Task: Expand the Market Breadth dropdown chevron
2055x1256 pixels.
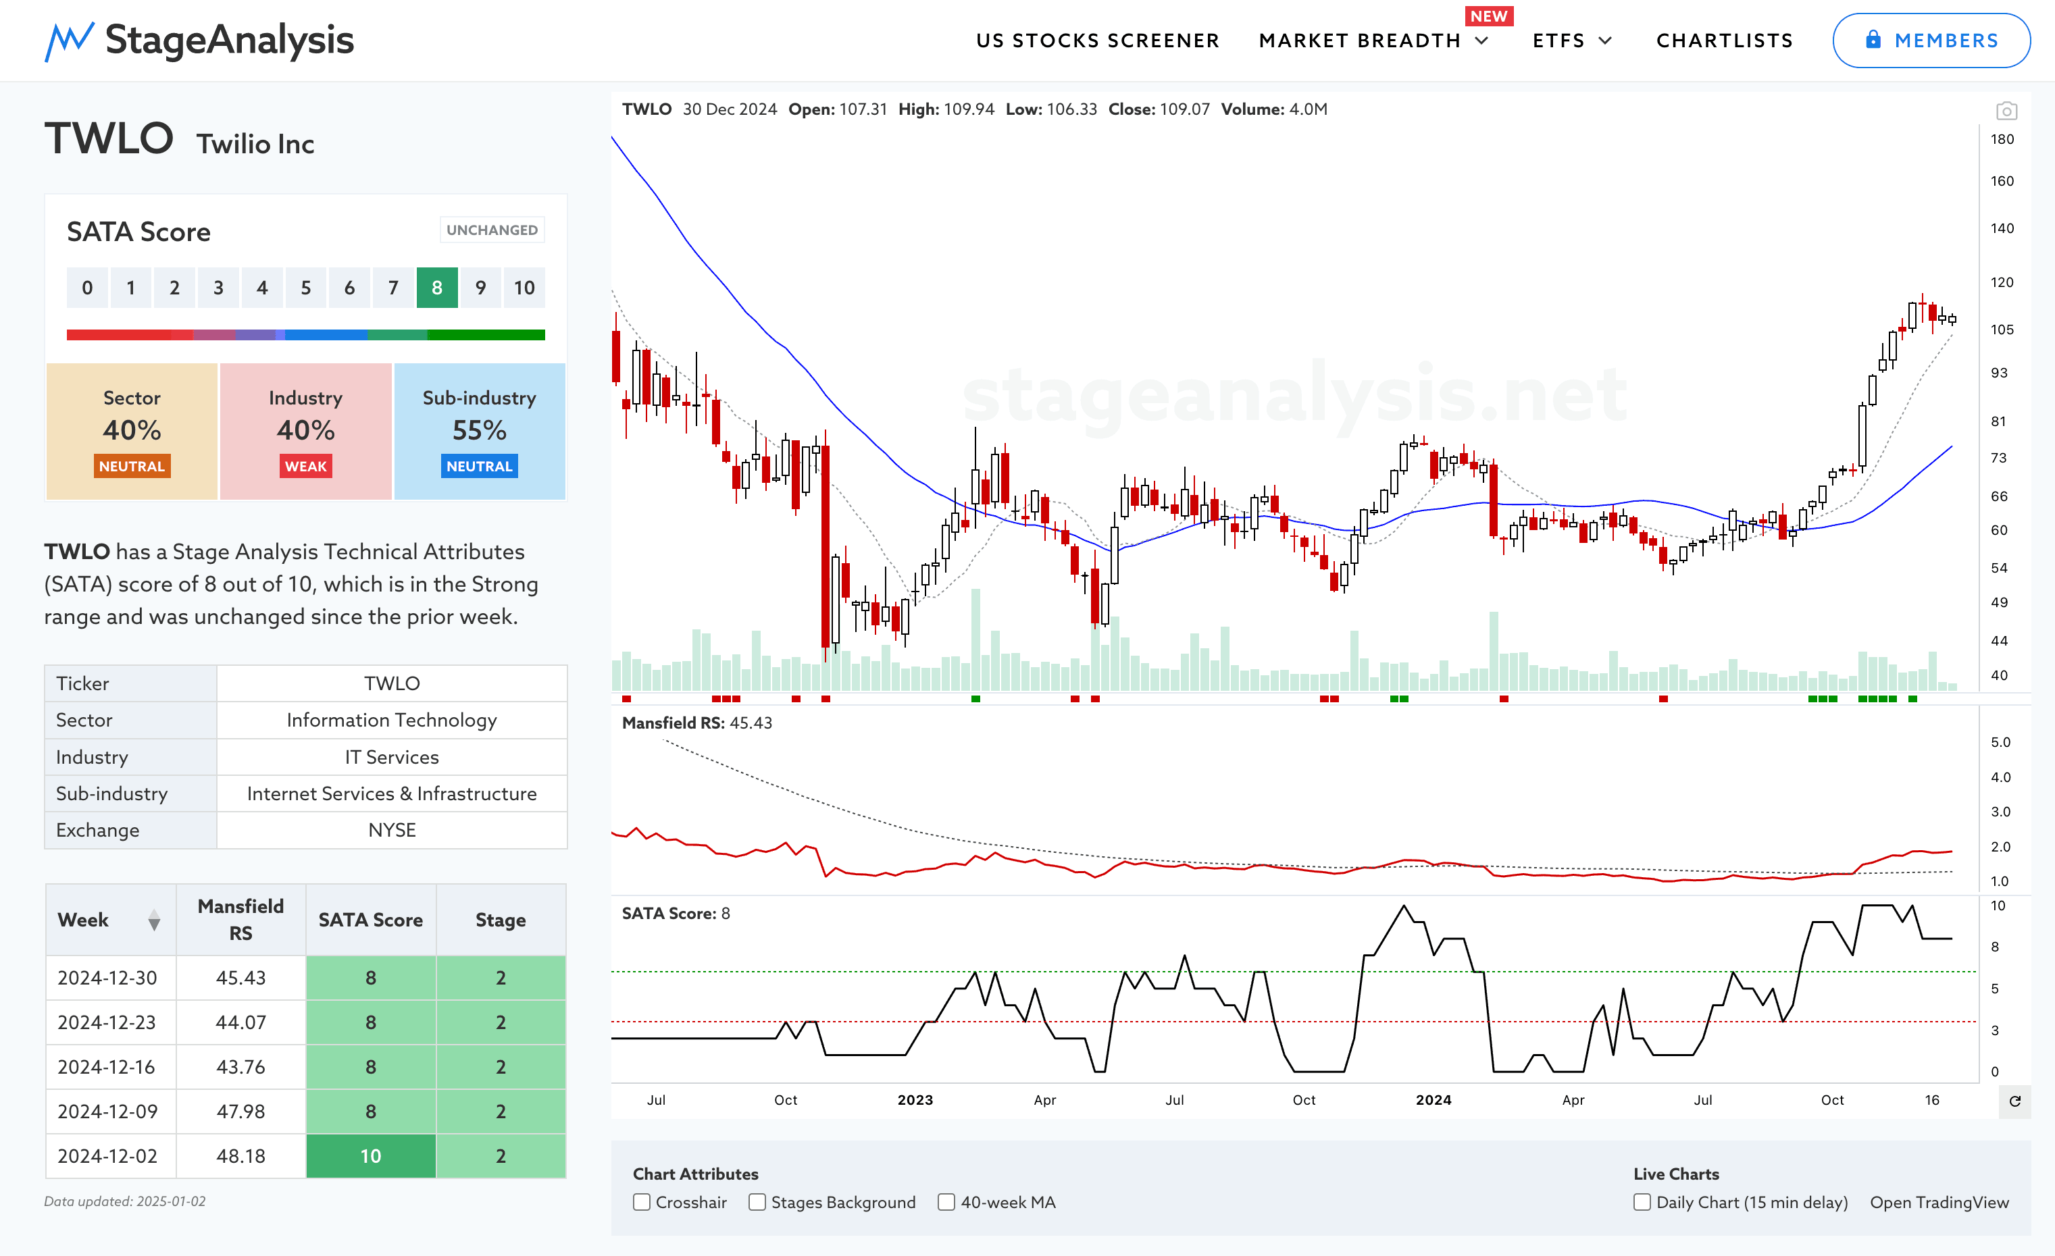Action: point(1482,41)
